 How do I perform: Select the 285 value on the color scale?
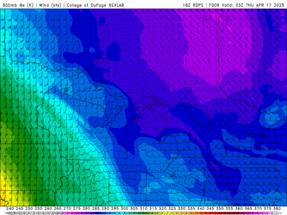coord(96,209)
